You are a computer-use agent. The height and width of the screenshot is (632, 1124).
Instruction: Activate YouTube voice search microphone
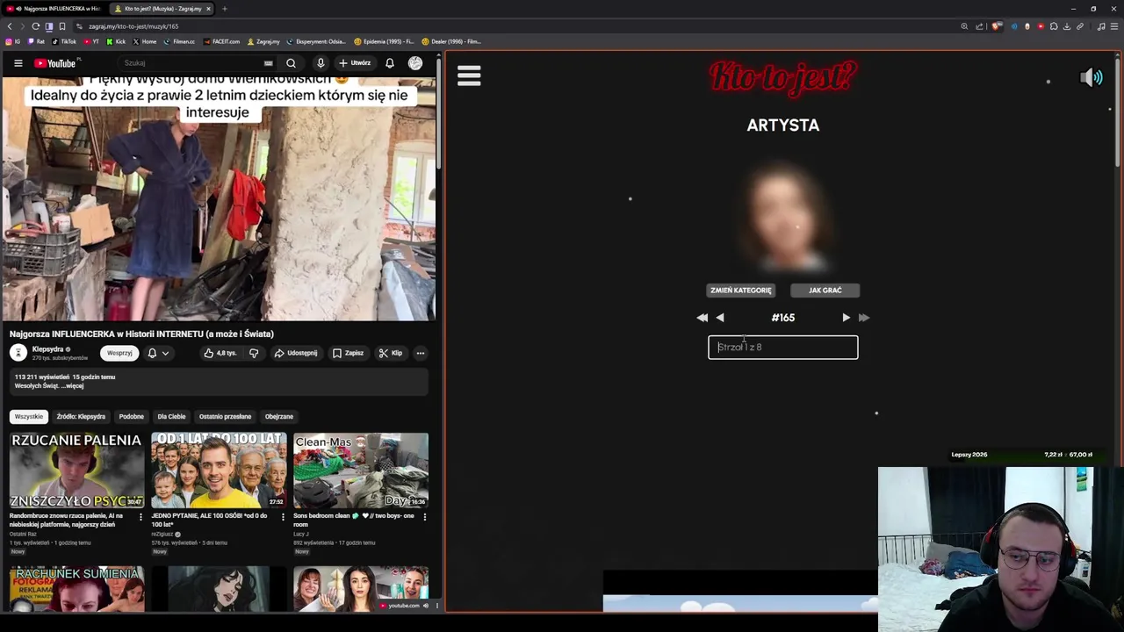point(321,63)
